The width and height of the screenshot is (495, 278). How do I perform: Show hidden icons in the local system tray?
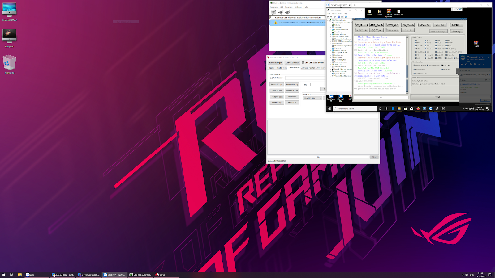pos(463,275)
